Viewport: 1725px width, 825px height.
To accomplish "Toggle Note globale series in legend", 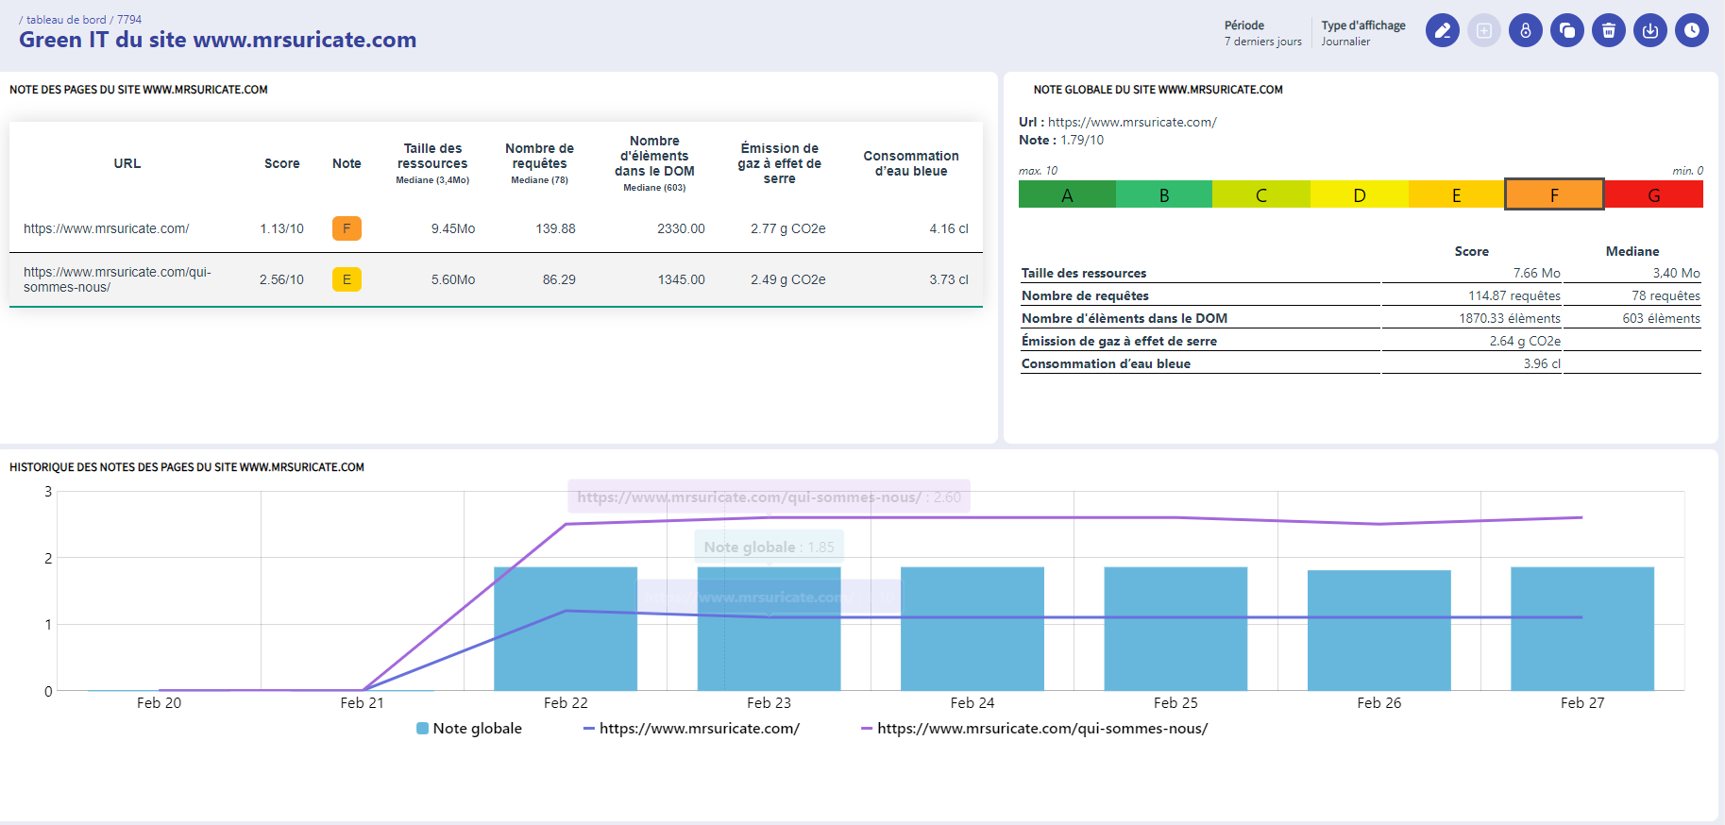I will [469, 729].
